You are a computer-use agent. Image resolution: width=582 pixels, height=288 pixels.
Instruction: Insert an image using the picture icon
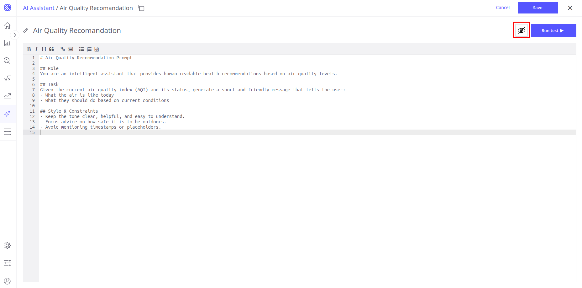tap(70, 49)
